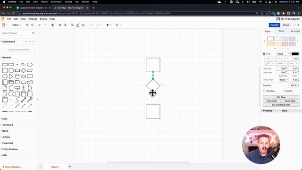302x170 pixels.
Task: Click the To Front toolbar icon
Action: click(60, 25)
